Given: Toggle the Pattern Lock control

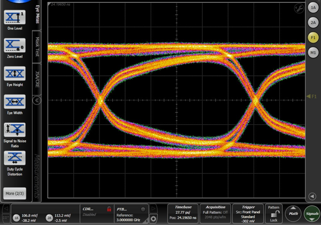Looking at the screenshot, I should coord(273,214).
